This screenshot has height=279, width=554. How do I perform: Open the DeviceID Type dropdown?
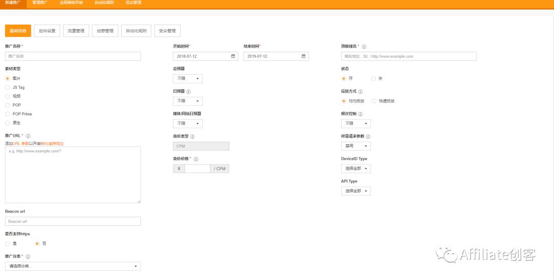pyautogui.click(x=356, y=168)
